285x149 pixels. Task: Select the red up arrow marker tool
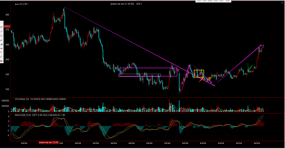[1, 52]
